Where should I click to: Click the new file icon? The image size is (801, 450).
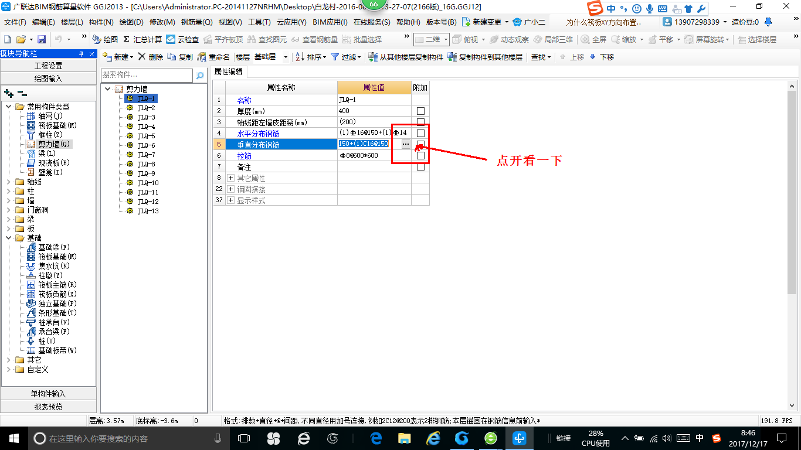tap(8, 39)
